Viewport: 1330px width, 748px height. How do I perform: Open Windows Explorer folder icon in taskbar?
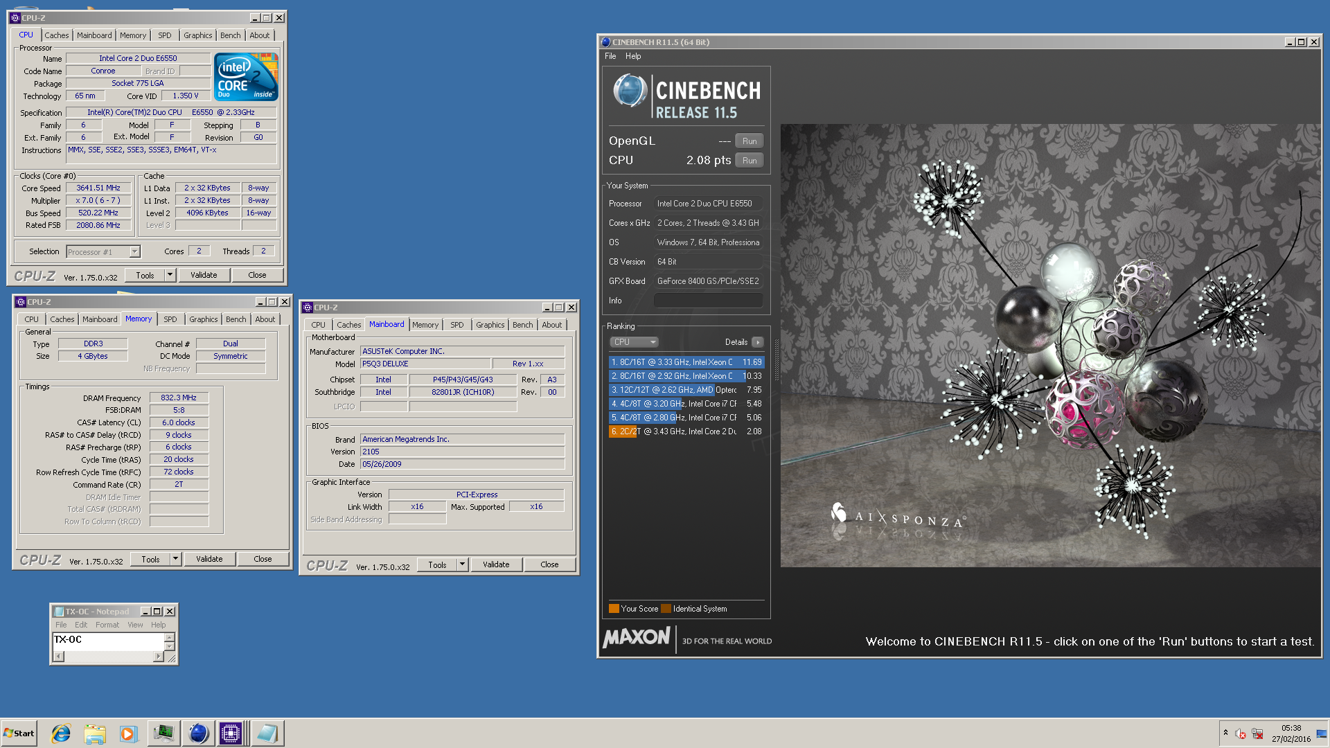95,733
